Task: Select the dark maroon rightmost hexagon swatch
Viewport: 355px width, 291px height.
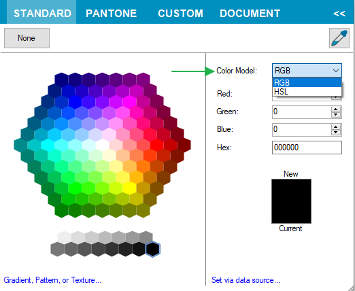Action: [184, 145]
